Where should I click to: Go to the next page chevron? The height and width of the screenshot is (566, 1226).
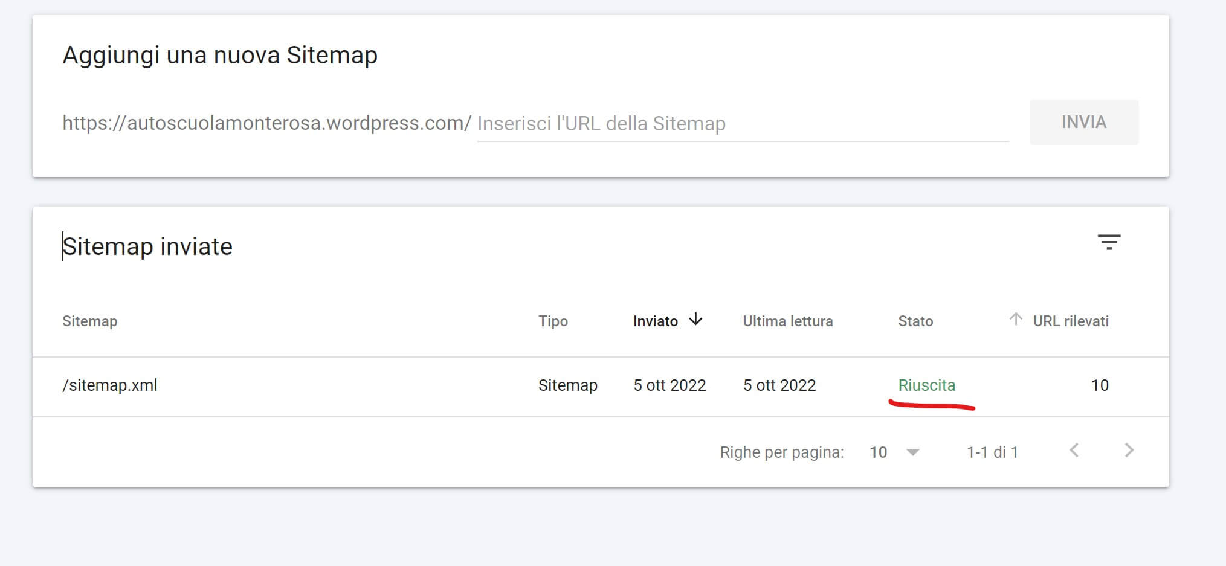[1129, 451]
